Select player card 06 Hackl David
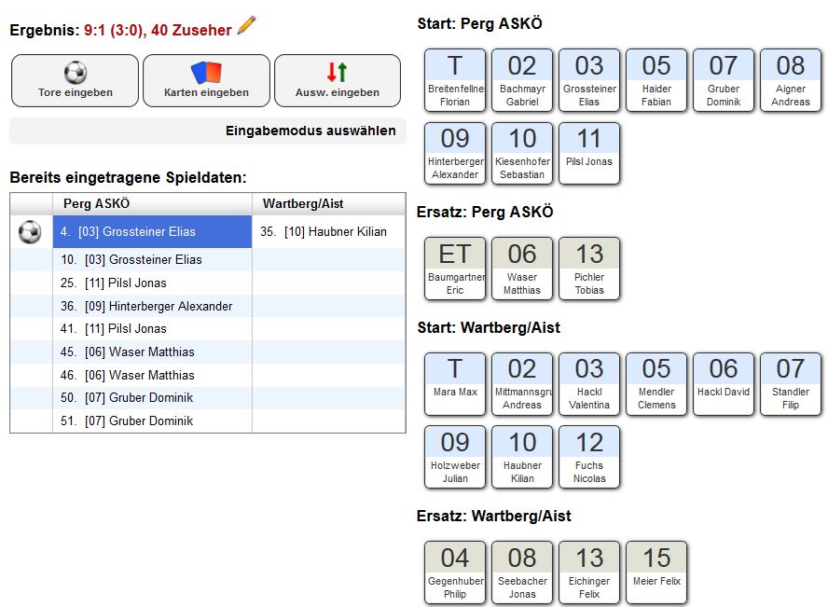Viewport: 828px width, 607px height. [x=724, y=384]
